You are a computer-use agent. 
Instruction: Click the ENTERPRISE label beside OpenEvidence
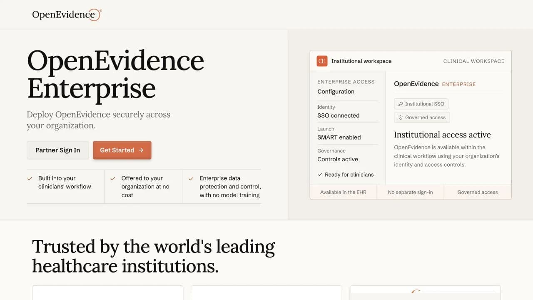(458, 84)
